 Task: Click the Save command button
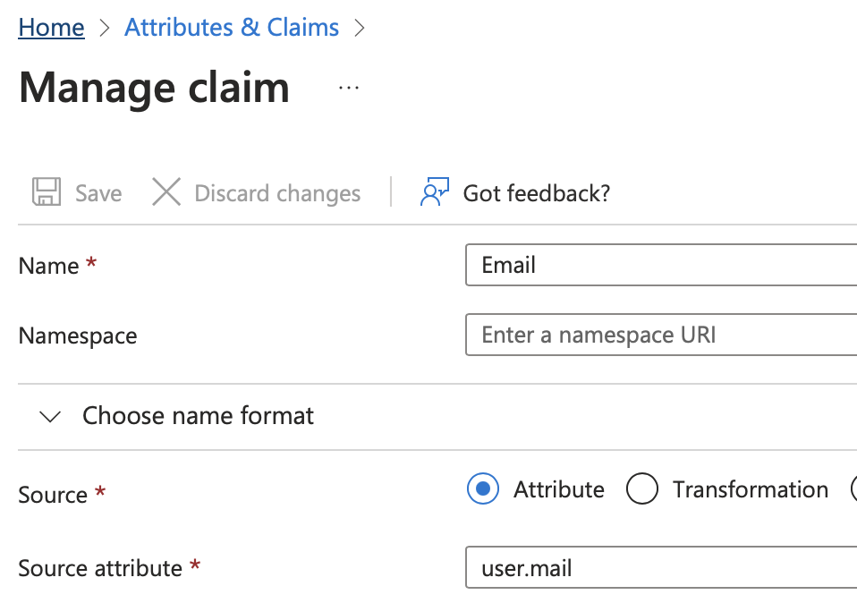tap(76, 192)
